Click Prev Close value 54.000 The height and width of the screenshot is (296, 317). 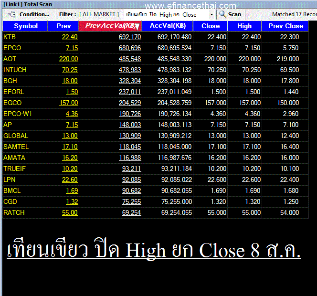tap(289, 212)
